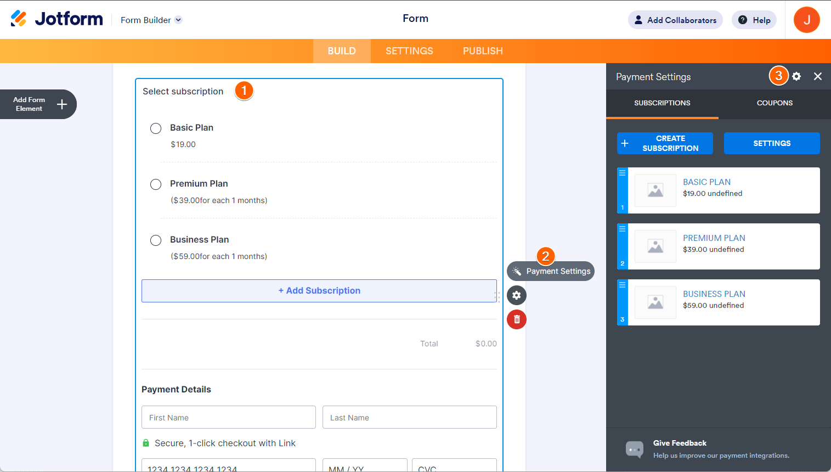Open Payment Settings wand button
831x472 pixels.
pyautogui.click(x=551, y=271)
